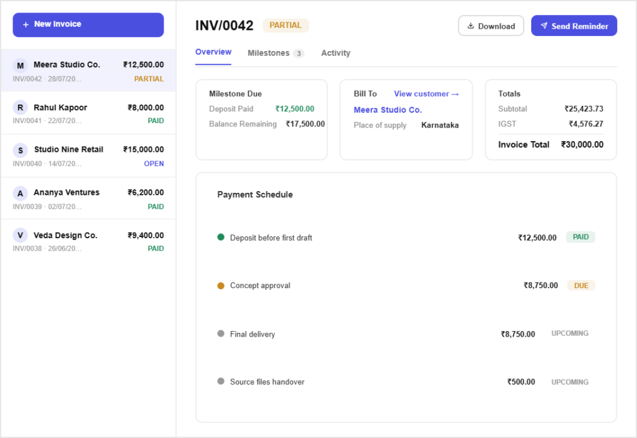The width and height of the screenshot is (637, 438).
Task: Select the Ananya Ventures invoice
Action: coord(88,198)
